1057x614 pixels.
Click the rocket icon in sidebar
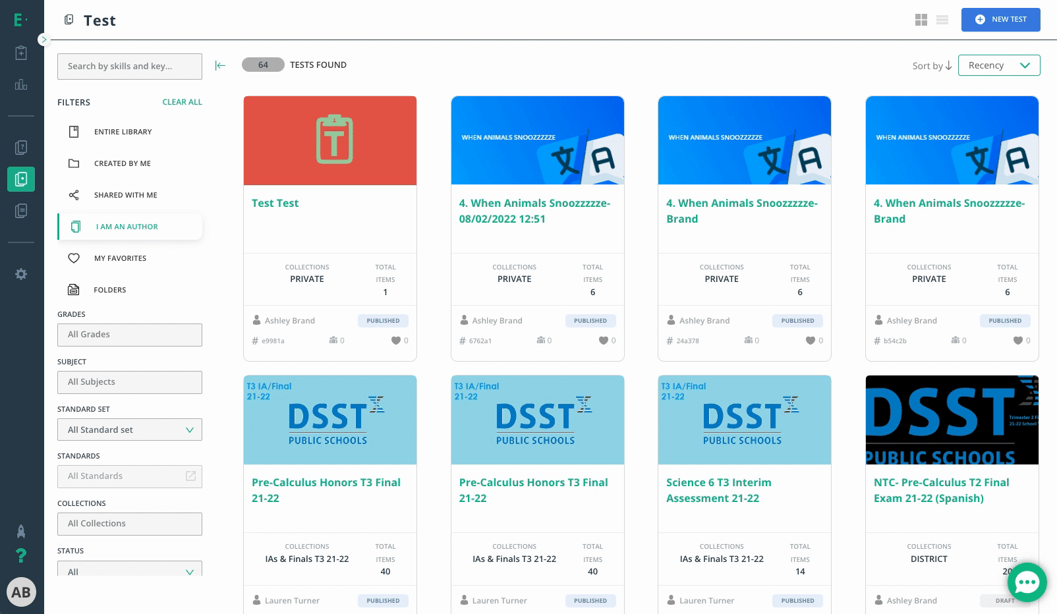coord(21,531)
